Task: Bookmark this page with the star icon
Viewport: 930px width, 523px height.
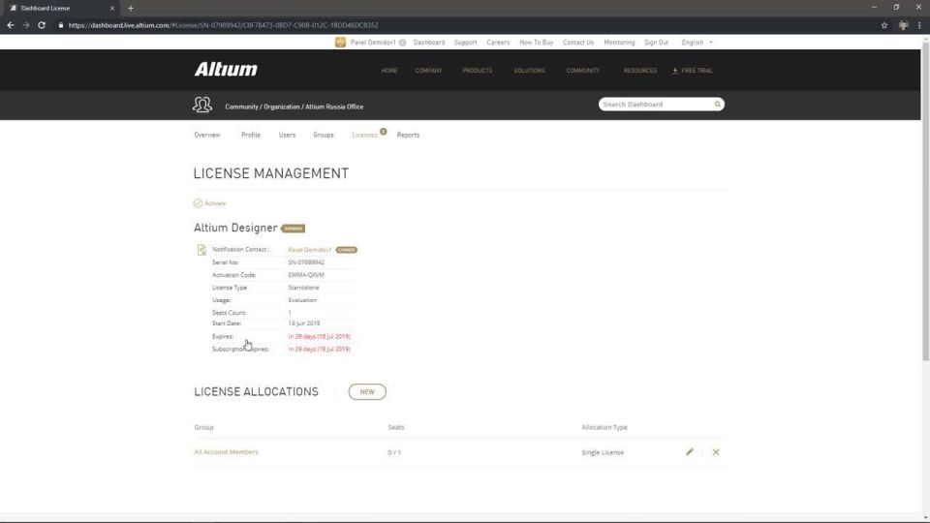Action: [884, 25]
